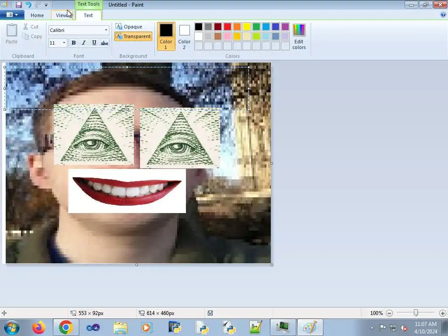The height and width of the screenshot is (336, 448).
Task: Pick the purple color swatch
Action: 285,27
